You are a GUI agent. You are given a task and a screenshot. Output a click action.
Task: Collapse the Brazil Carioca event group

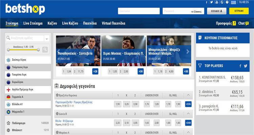point(188,95)
